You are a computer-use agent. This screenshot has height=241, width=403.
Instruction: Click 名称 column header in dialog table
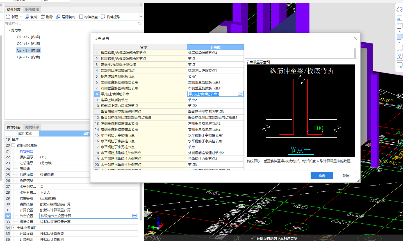coord(144,47)
